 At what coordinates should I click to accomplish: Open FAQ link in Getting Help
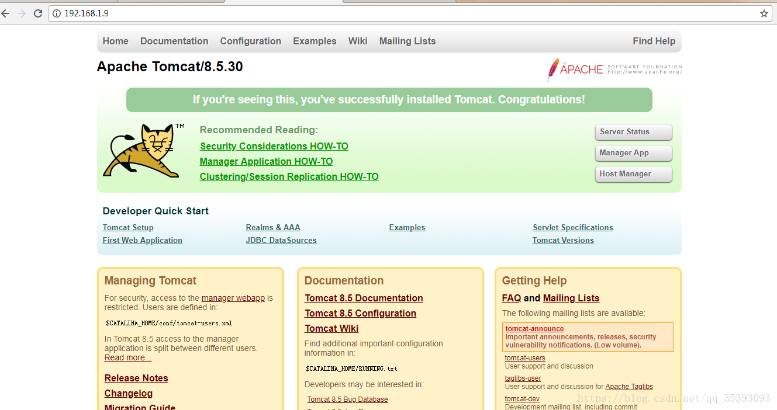[512, 298]
